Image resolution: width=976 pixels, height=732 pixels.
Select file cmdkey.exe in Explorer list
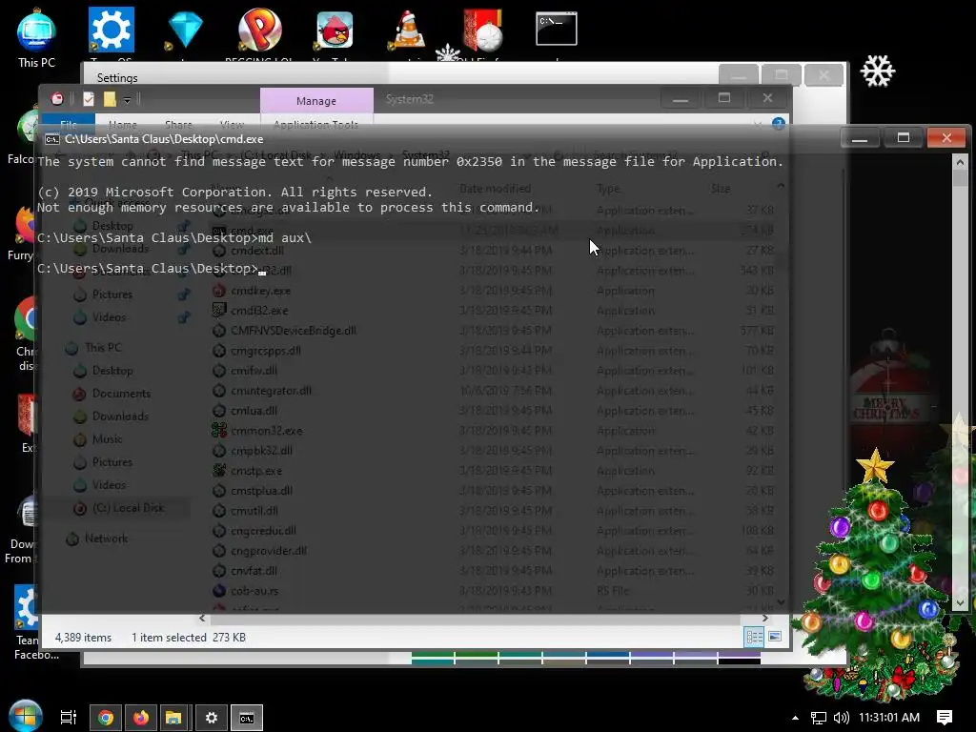click(260, 291)
